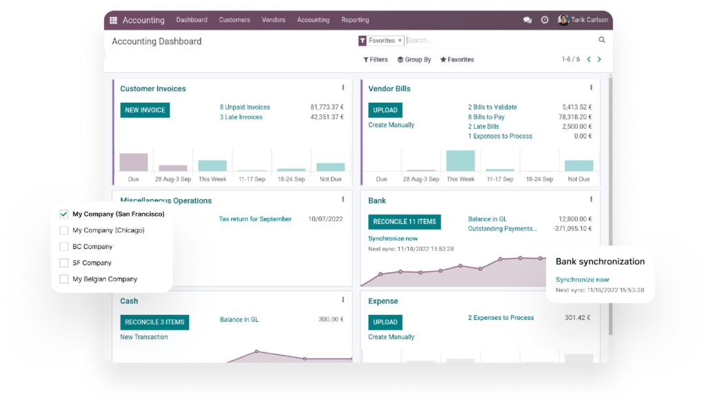
Task: Go to next page arrow
Action: (x=599, y=59)
